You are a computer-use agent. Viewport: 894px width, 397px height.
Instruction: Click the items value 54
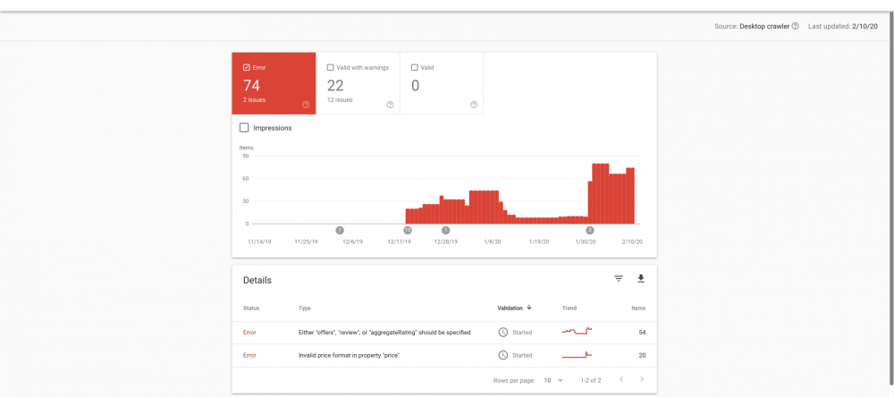(x=642, y=332)
